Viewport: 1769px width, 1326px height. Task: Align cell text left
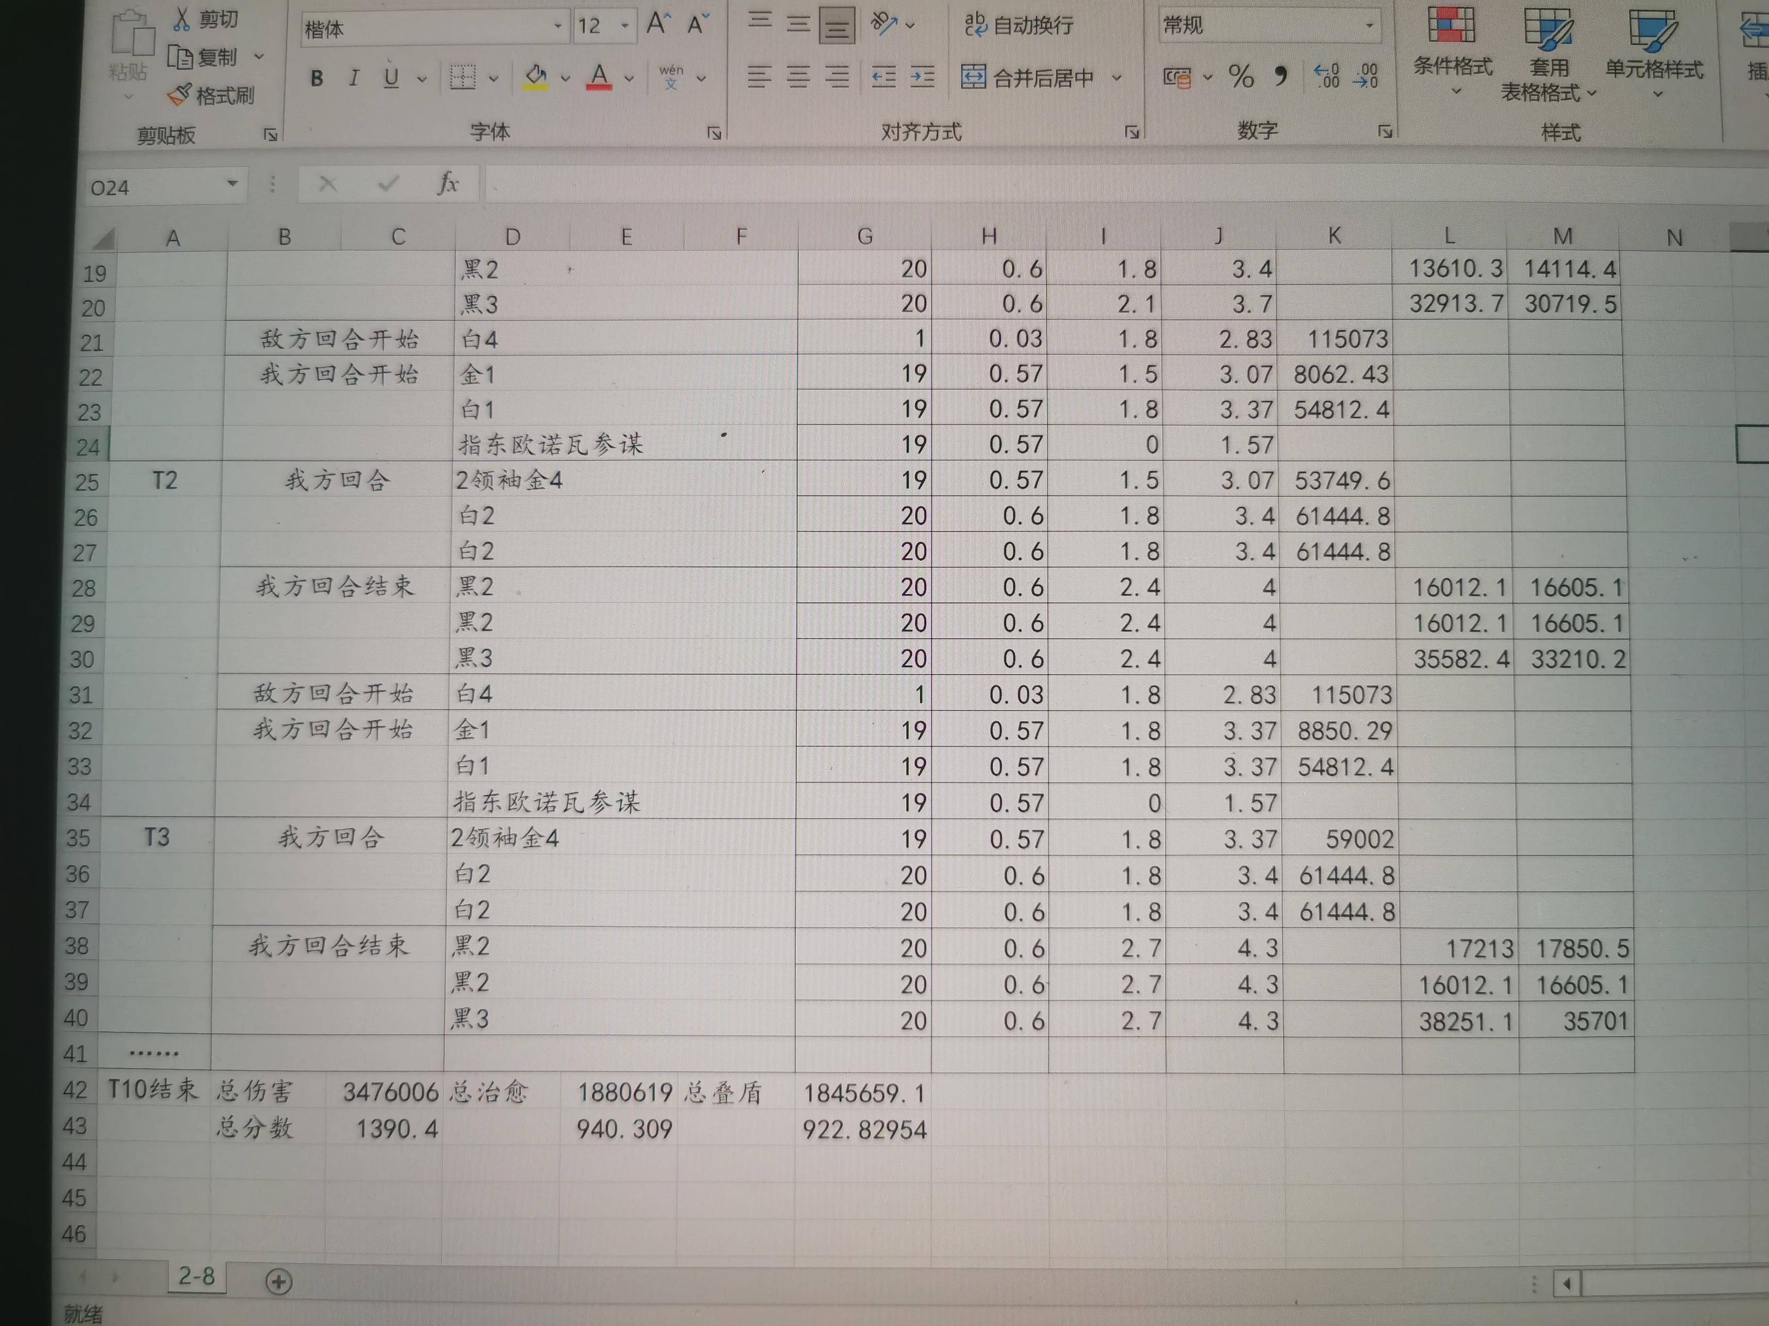pyautogui.click(x=759, y=78)
